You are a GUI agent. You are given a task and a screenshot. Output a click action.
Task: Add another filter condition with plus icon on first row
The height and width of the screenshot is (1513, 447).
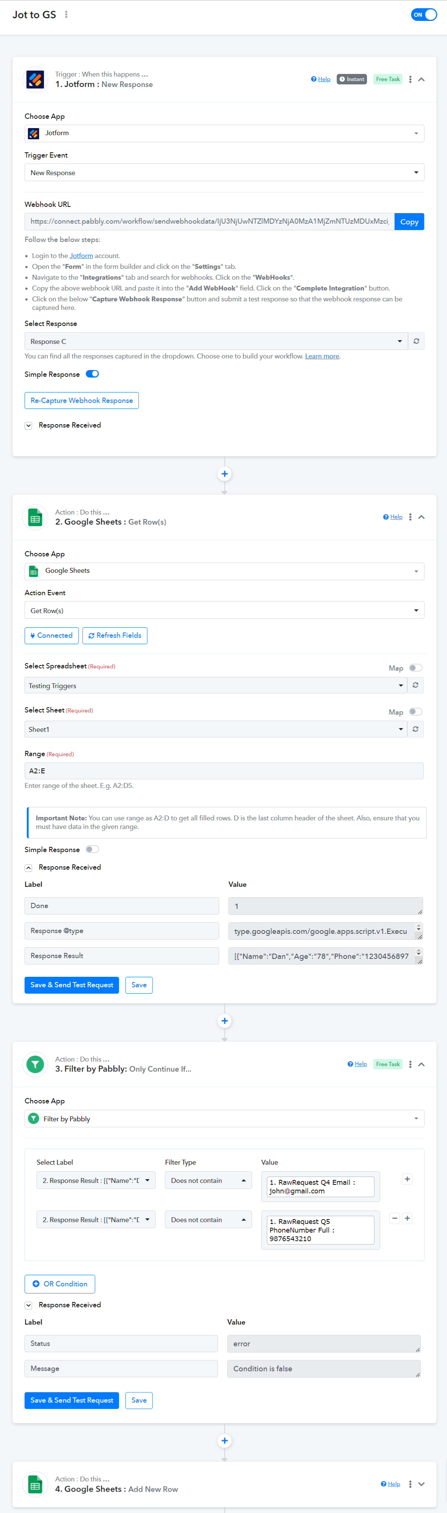[x=407, y=1180]
